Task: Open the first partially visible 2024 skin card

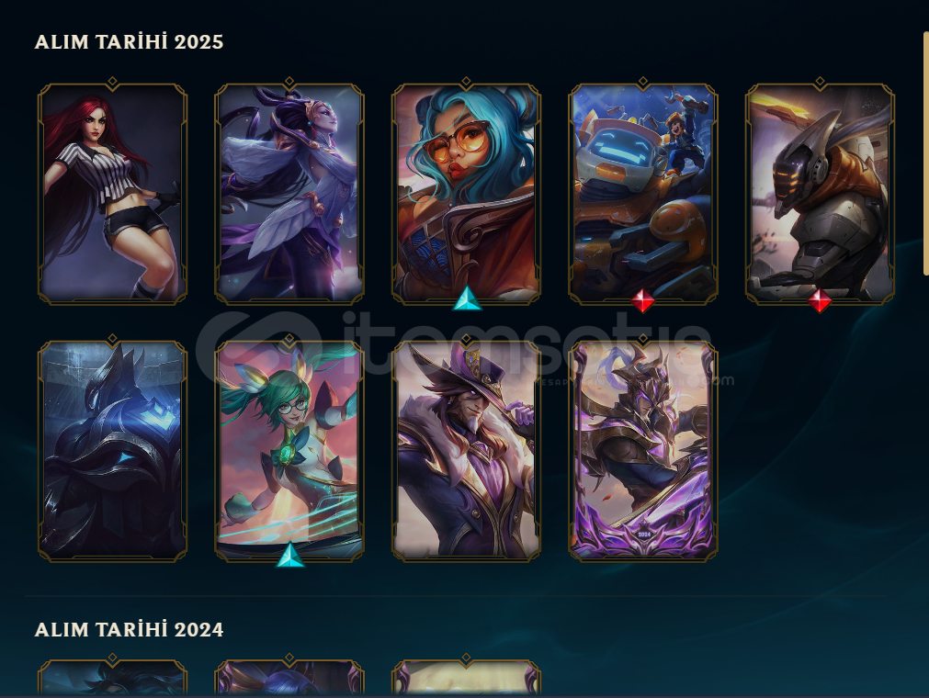Action: [x=113, y=677]
